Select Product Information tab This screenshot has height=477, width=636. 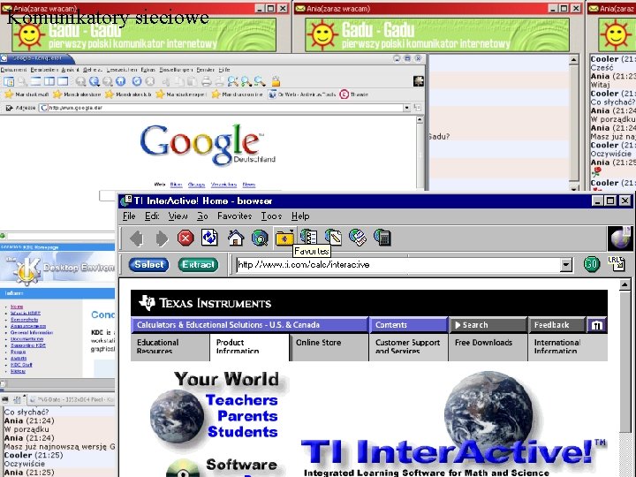pos(249,347)
